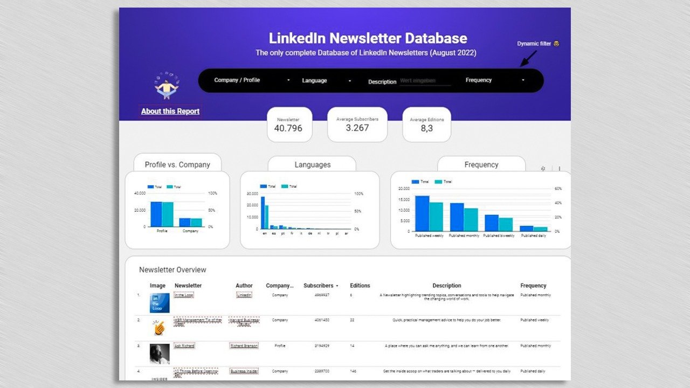Click the Published weekly bar in Frequency chart
This screenshot has height=388, width=690.
[429, 213]
